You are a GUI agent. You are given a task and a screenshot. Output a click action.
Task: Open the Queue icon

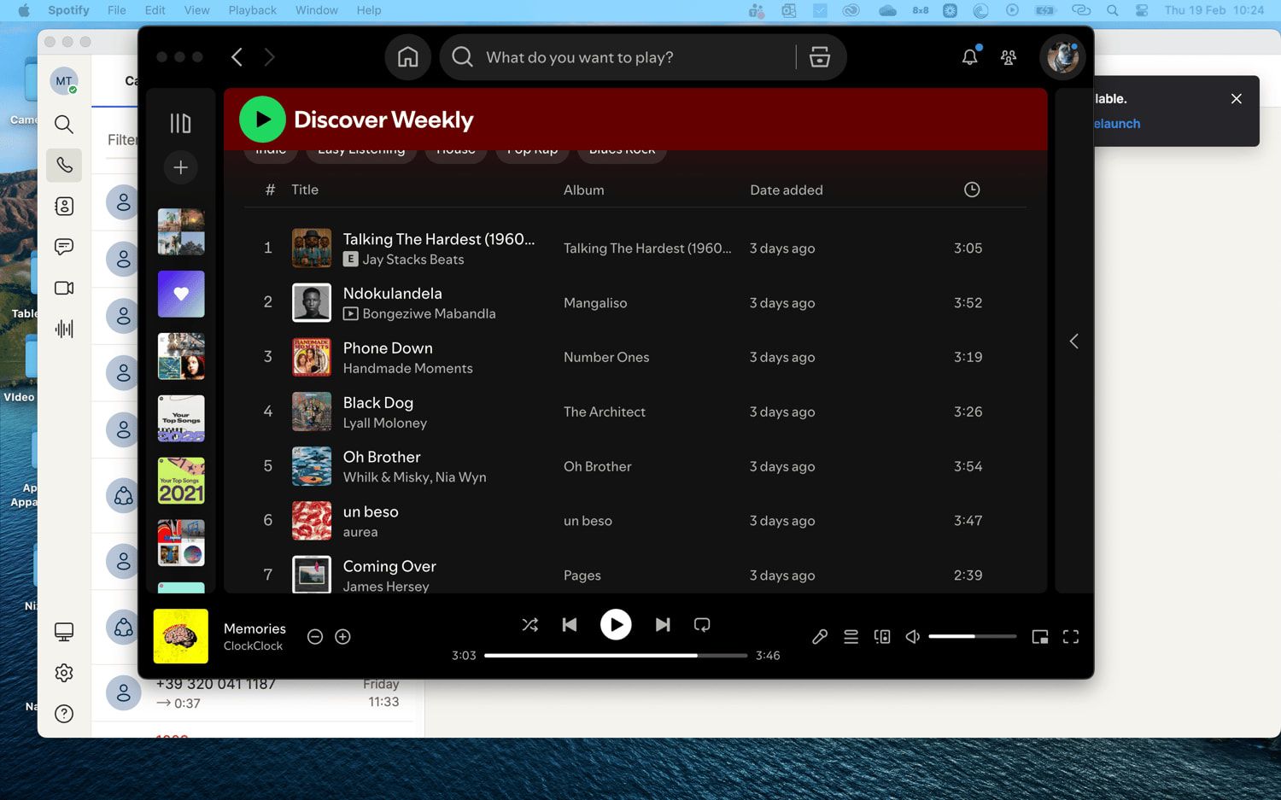tap(851, 637)
